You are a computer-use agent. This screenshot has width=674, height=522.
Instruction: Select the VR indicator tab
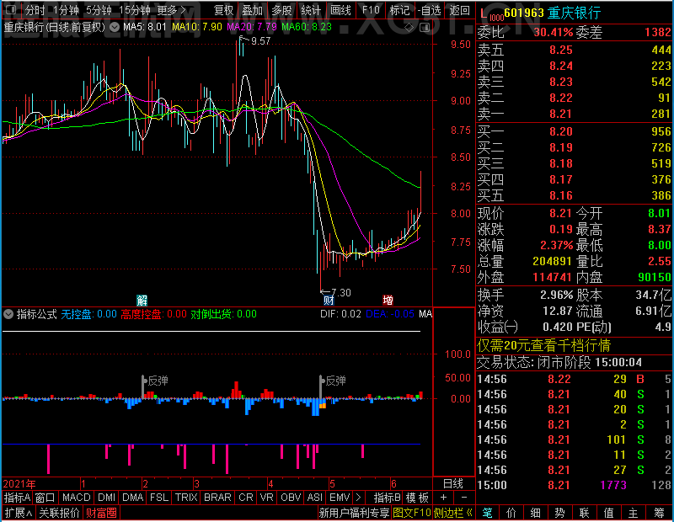266,498
